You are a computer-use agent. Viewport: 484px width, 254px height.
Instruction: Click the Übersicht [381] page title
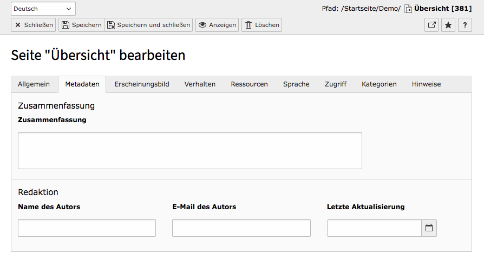tap(443, 9)
